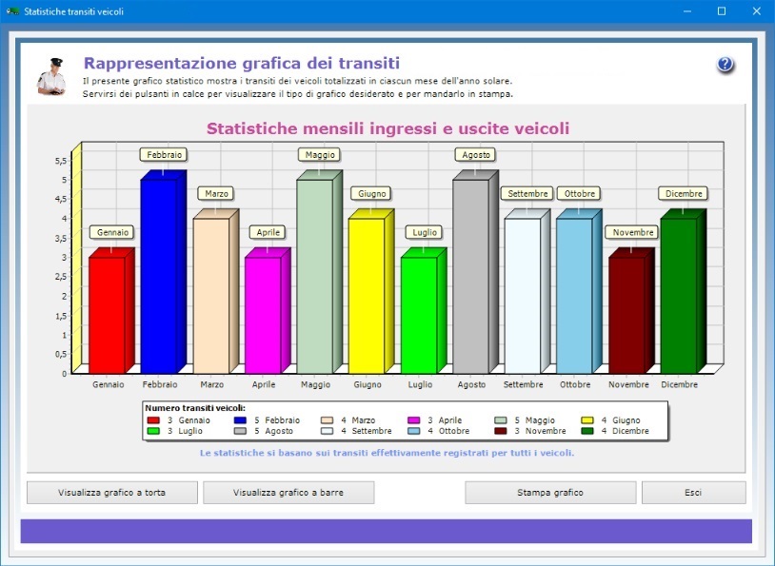Click the pale green Maggio legend swatch

[x=501, y=420]
